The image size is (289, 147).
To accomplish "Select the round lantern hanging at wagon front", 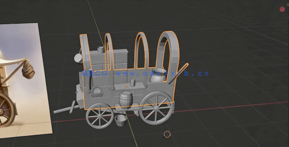I will 78,58.
